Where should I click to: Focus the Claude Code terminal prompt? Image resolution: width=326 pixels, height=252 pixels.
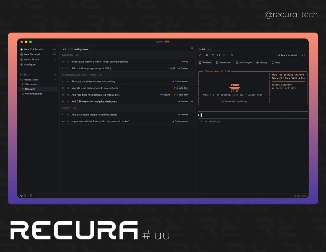coord(253,115)
